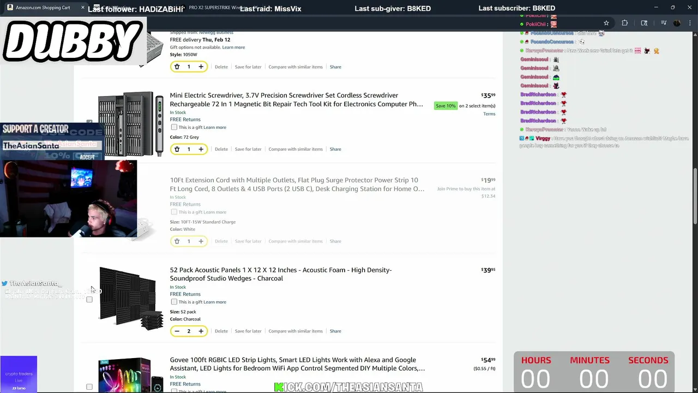
Task: Open the Govee 100ft RGBIC LED Strip title
Action: point(297,364)
